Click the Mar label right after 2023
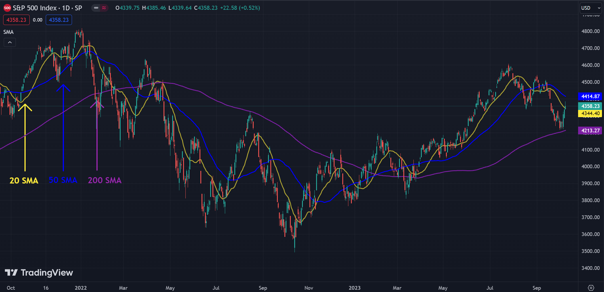This screenshot has width=604, height=292. pos(397,288)
